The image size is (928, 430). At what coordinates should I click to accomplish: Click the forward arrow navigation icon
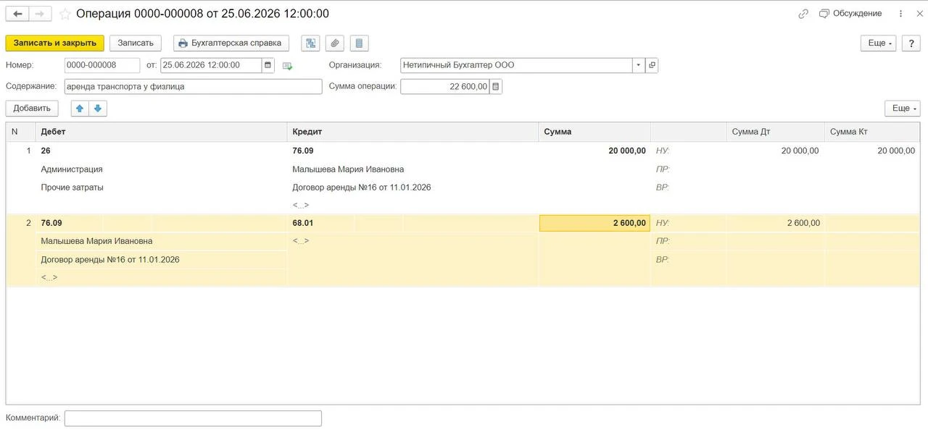tap(41, 14)
